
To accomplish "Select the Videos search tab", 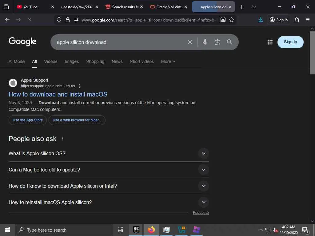I will pyautogui.click(x=51, y=61).
